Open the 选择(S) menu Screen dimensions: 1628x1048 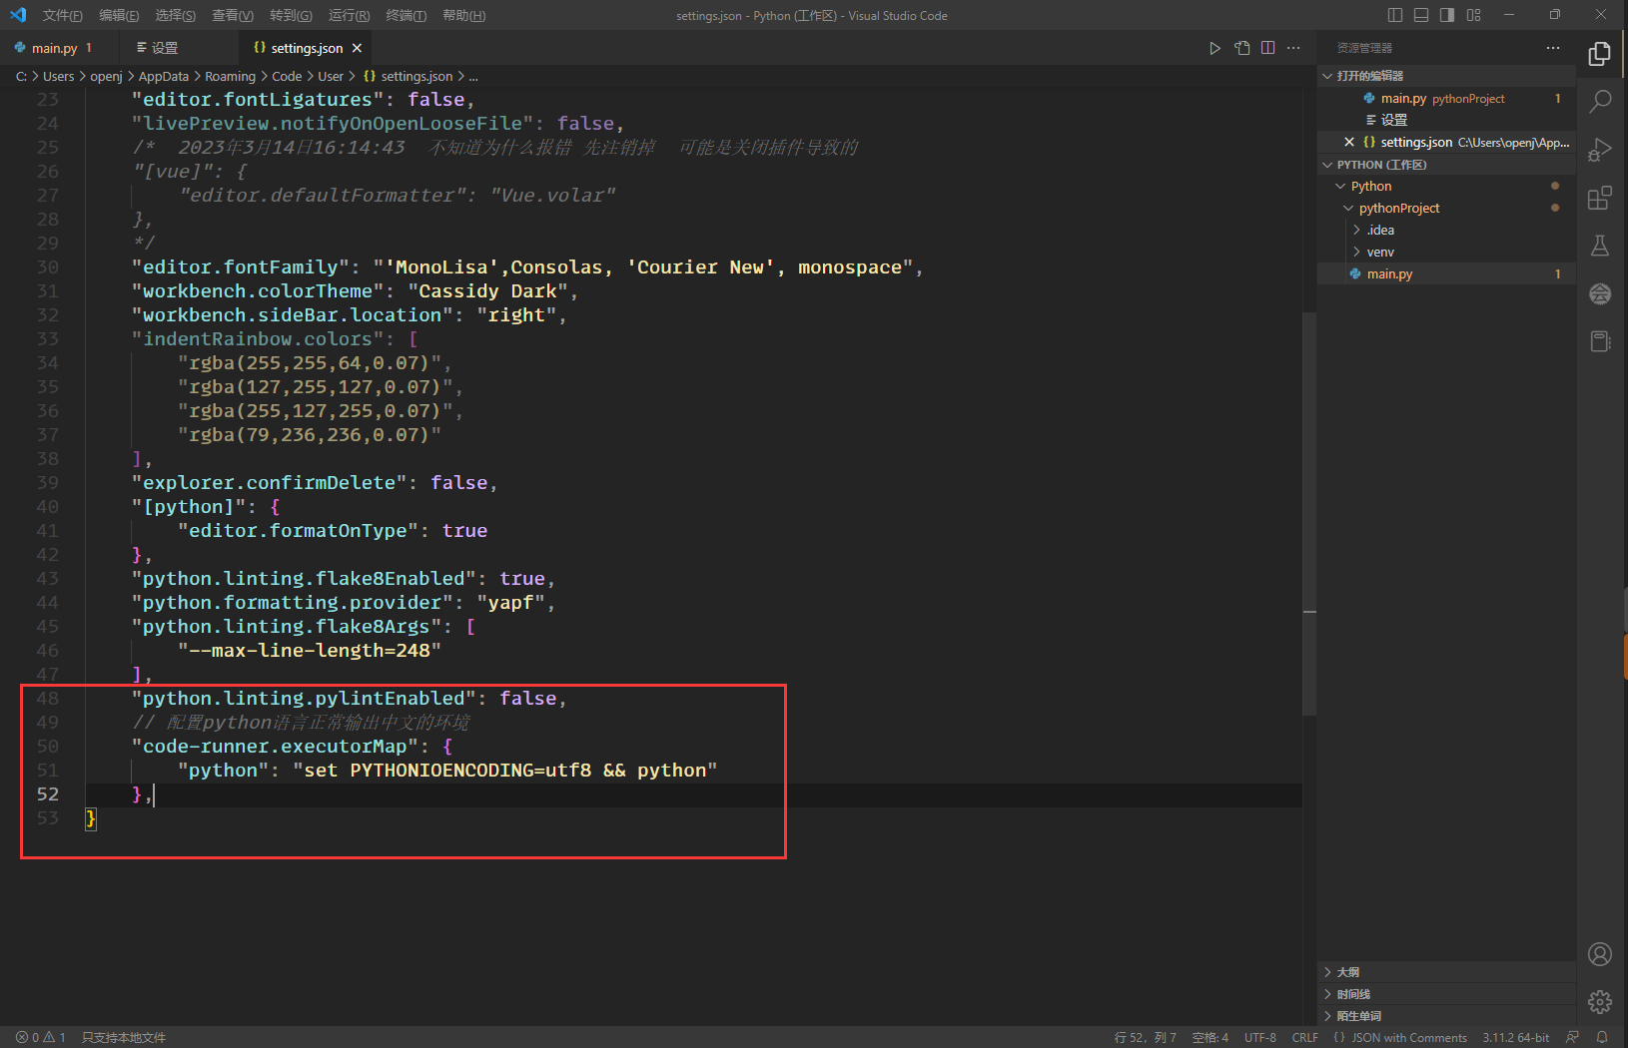[x=176, y=15]
